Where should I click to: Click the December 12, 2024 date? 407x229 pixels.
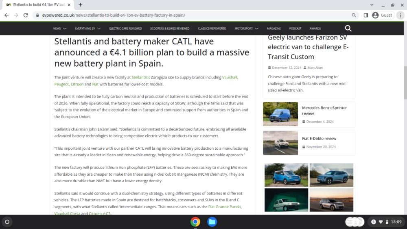click(x=287, y=68)
